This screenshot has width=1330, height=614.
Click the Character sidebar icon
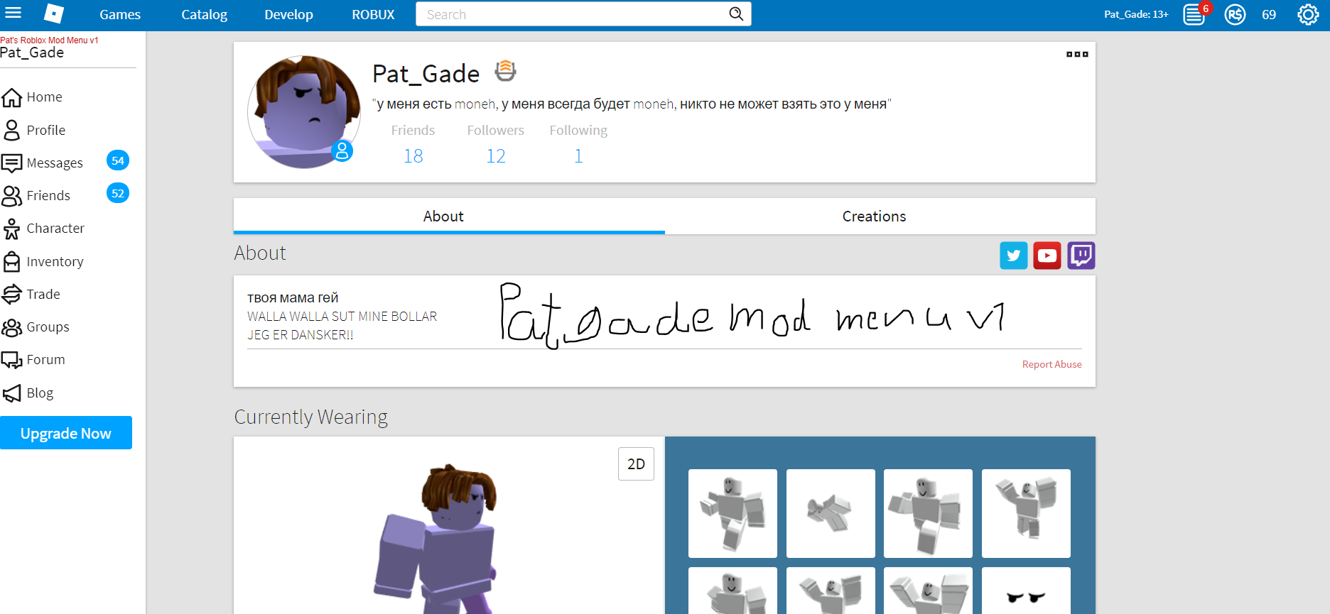click(12, 229)
